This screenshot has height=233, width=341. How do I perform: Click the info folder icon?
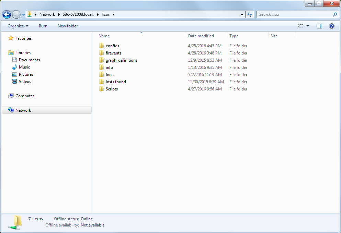point(101,67)
